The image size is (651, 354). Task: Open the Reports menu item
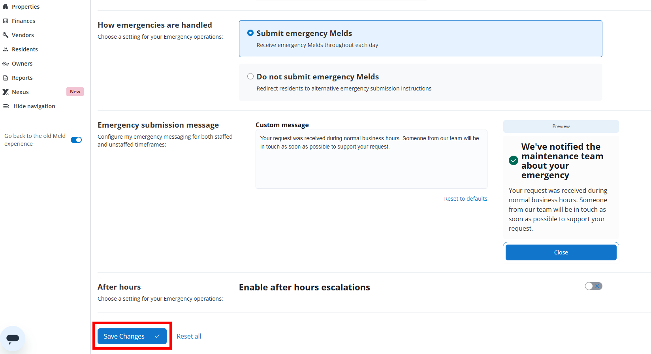click(22, 78)
